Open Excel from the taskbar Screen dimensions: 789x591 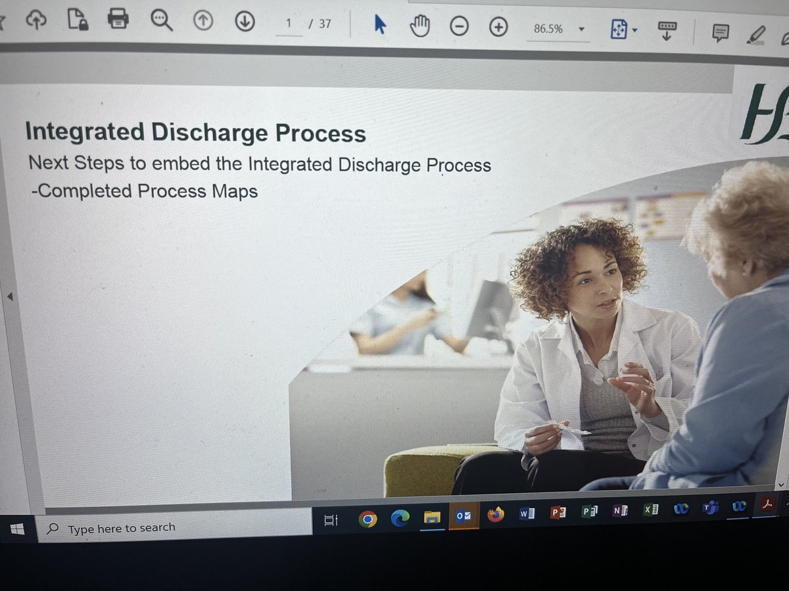tap(650, 509)
